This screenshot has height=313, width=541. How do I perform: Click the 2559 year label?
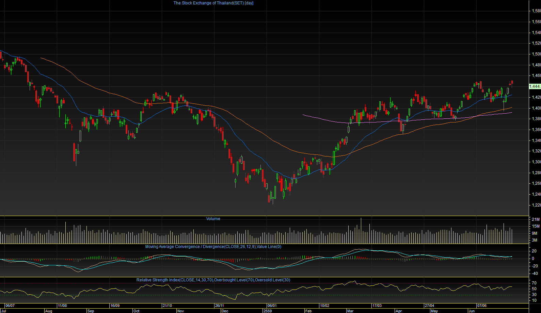(x=268, y=311)
